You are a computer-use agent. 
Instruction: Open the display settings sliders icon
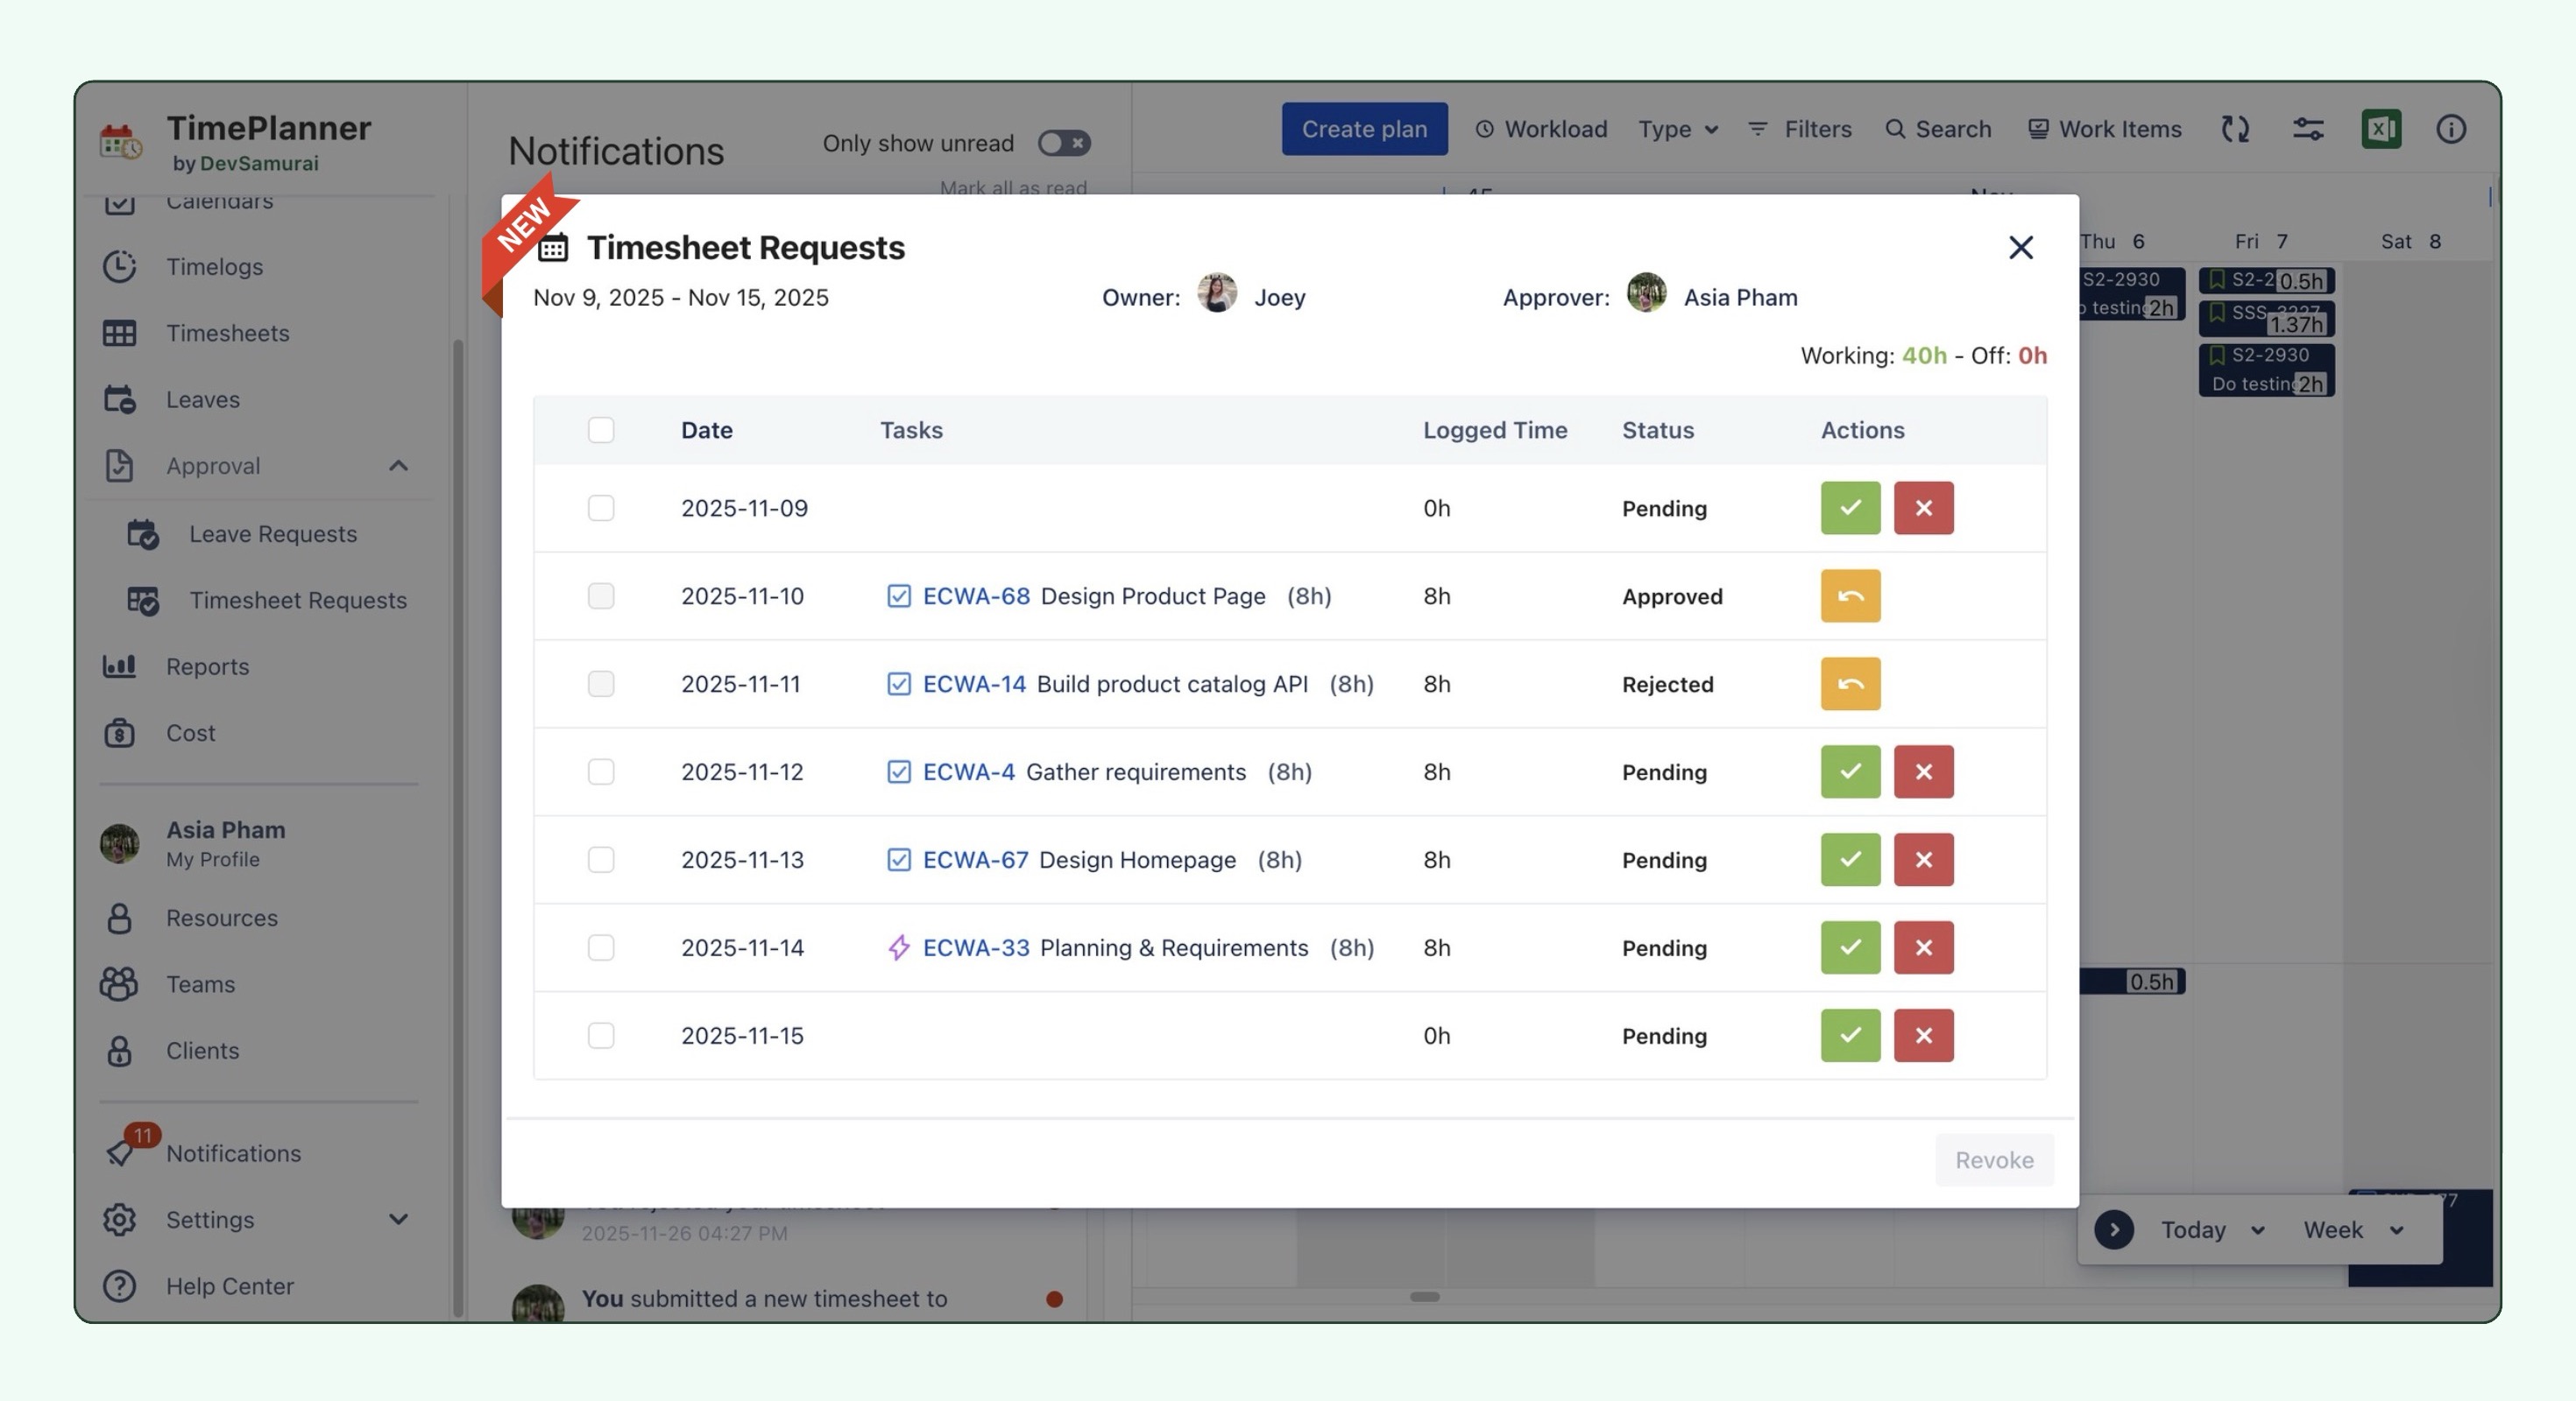click(2307, 129)
